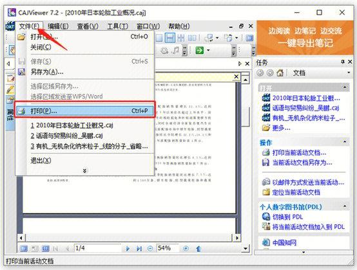This screenshot has height=270, width=357.
Task: Open 2010年日本轮胎工业概... link in task panel
Action: (306, 98)
